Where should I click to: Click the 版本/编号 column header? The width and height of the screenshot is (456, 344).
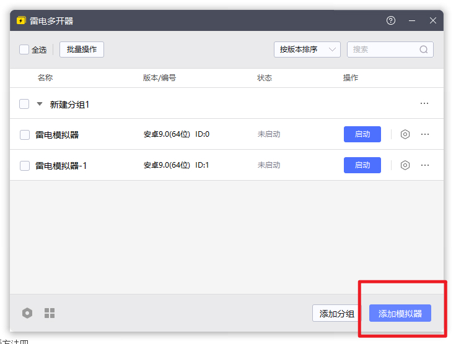click(x=159, y=78)
